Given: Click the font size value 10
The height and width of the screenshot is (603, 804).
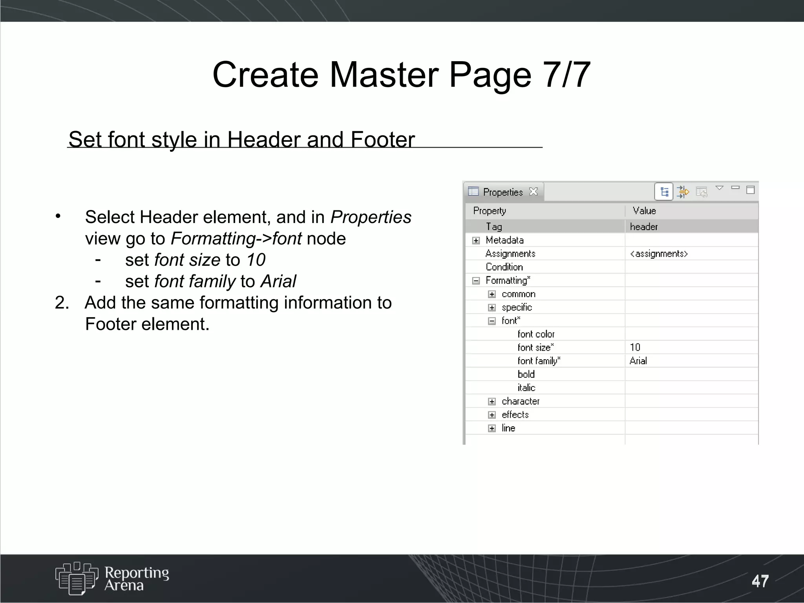Looking at the screenshot, I should [x=691, y=347].
